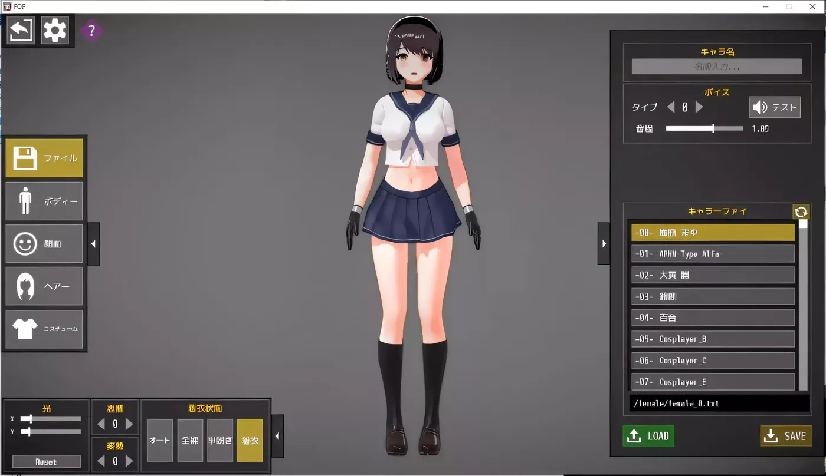The image size is (826, 476).
Task: Open the Body (ボディー) editor
Action: pyautogui.click(x=44, y=200)
